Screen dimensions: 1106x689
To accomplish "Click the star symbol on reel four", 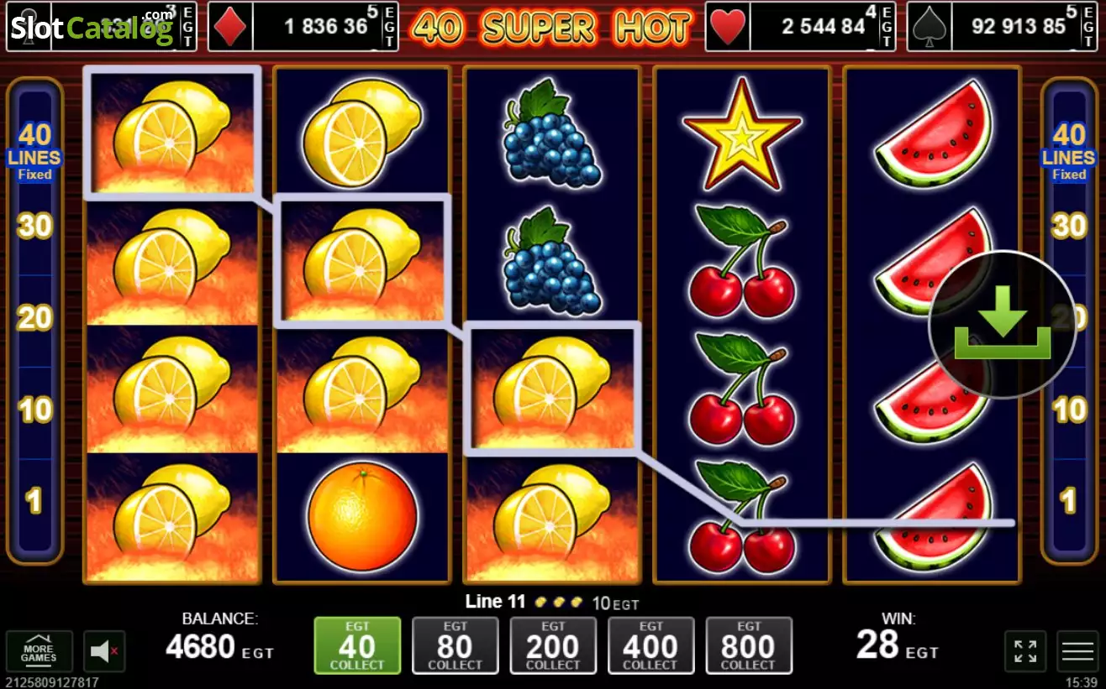I will click(x=741, y=134).
